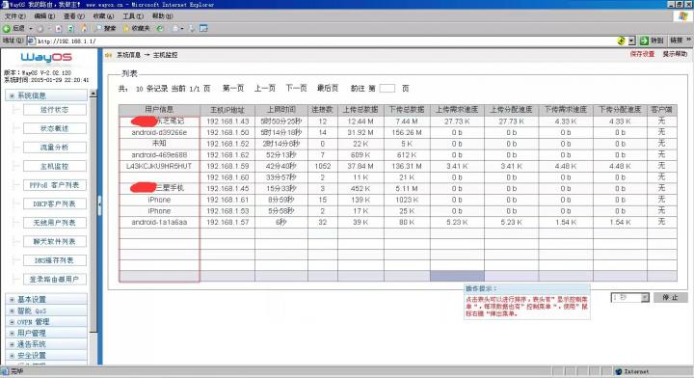This screenshot has height=378, width=694.
Task: Click the yellow round icon in address bar
Action: point(622,40)
